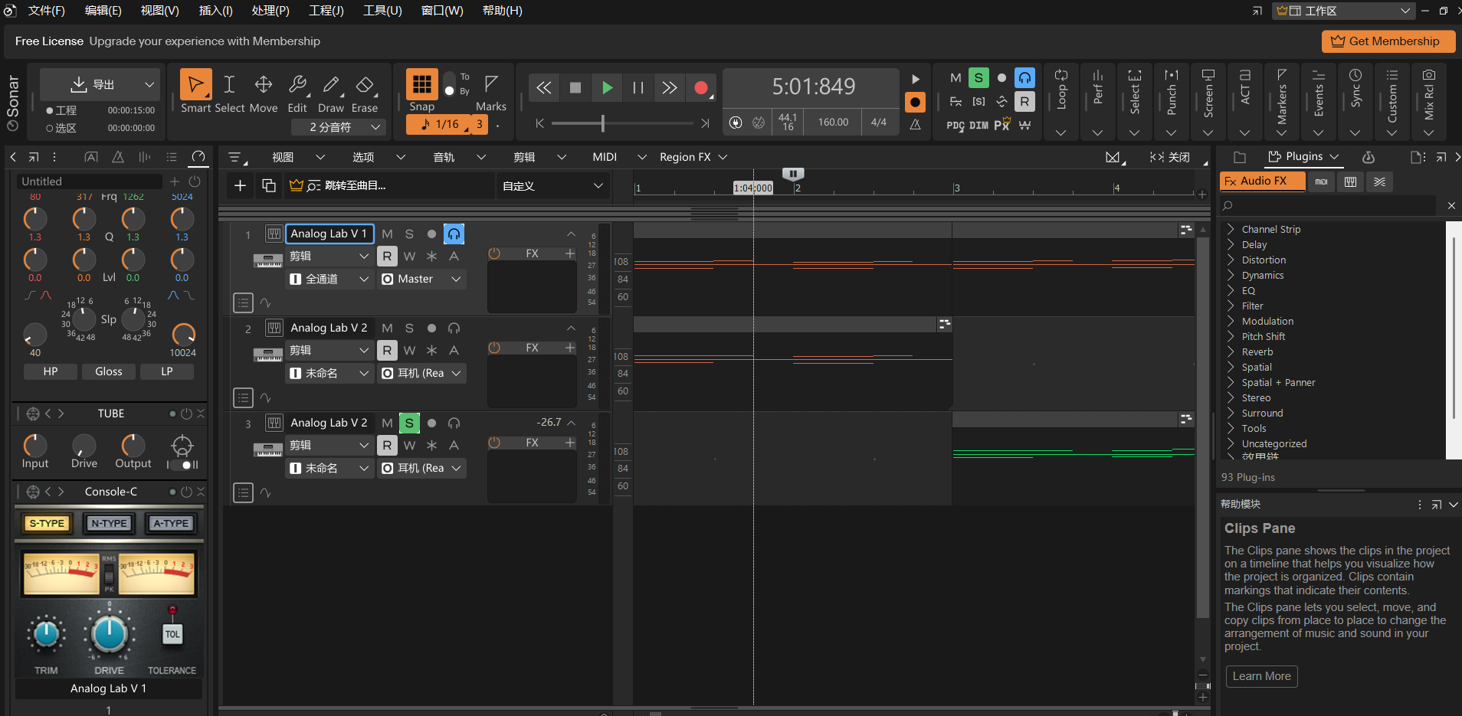This screenshot has height=716, width=1462.
Task: Click the Record button in transport
Action: click(700, 88)
